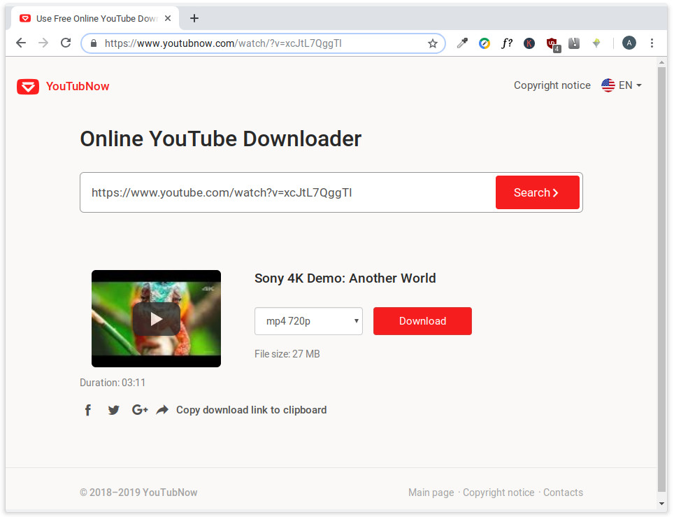Share the video on Twitter
674x517 pixels.
click(x=113, y=410)
